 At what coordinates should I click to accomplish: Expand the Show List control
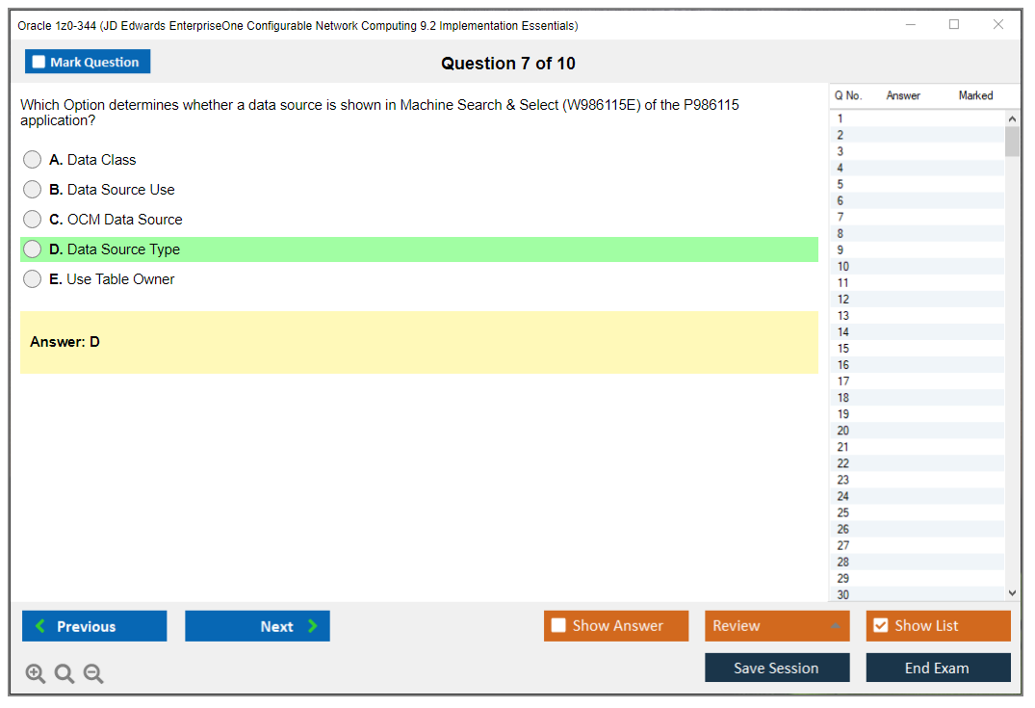point(938,625)
